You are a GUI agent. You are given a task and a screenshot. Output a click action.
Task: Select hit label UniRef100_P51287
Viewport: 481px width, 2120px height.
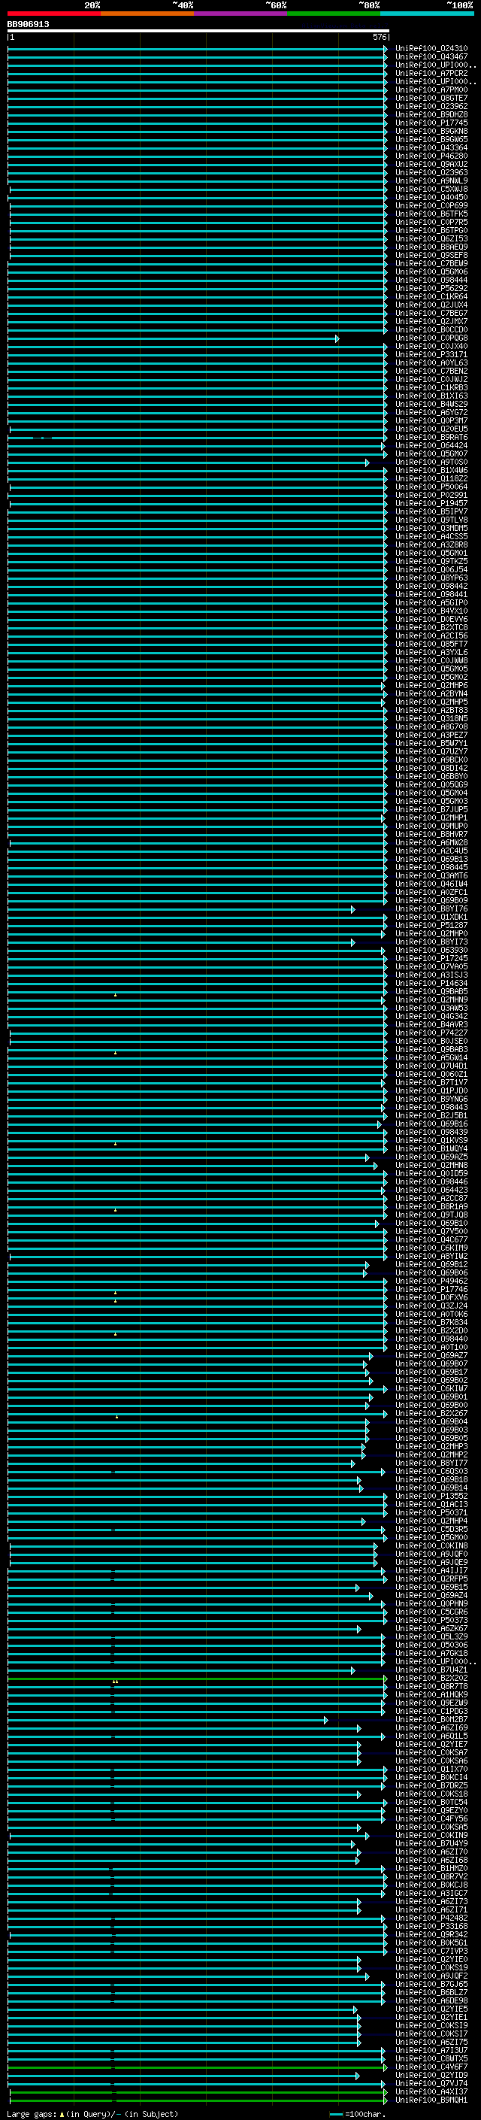coord(431,925)
